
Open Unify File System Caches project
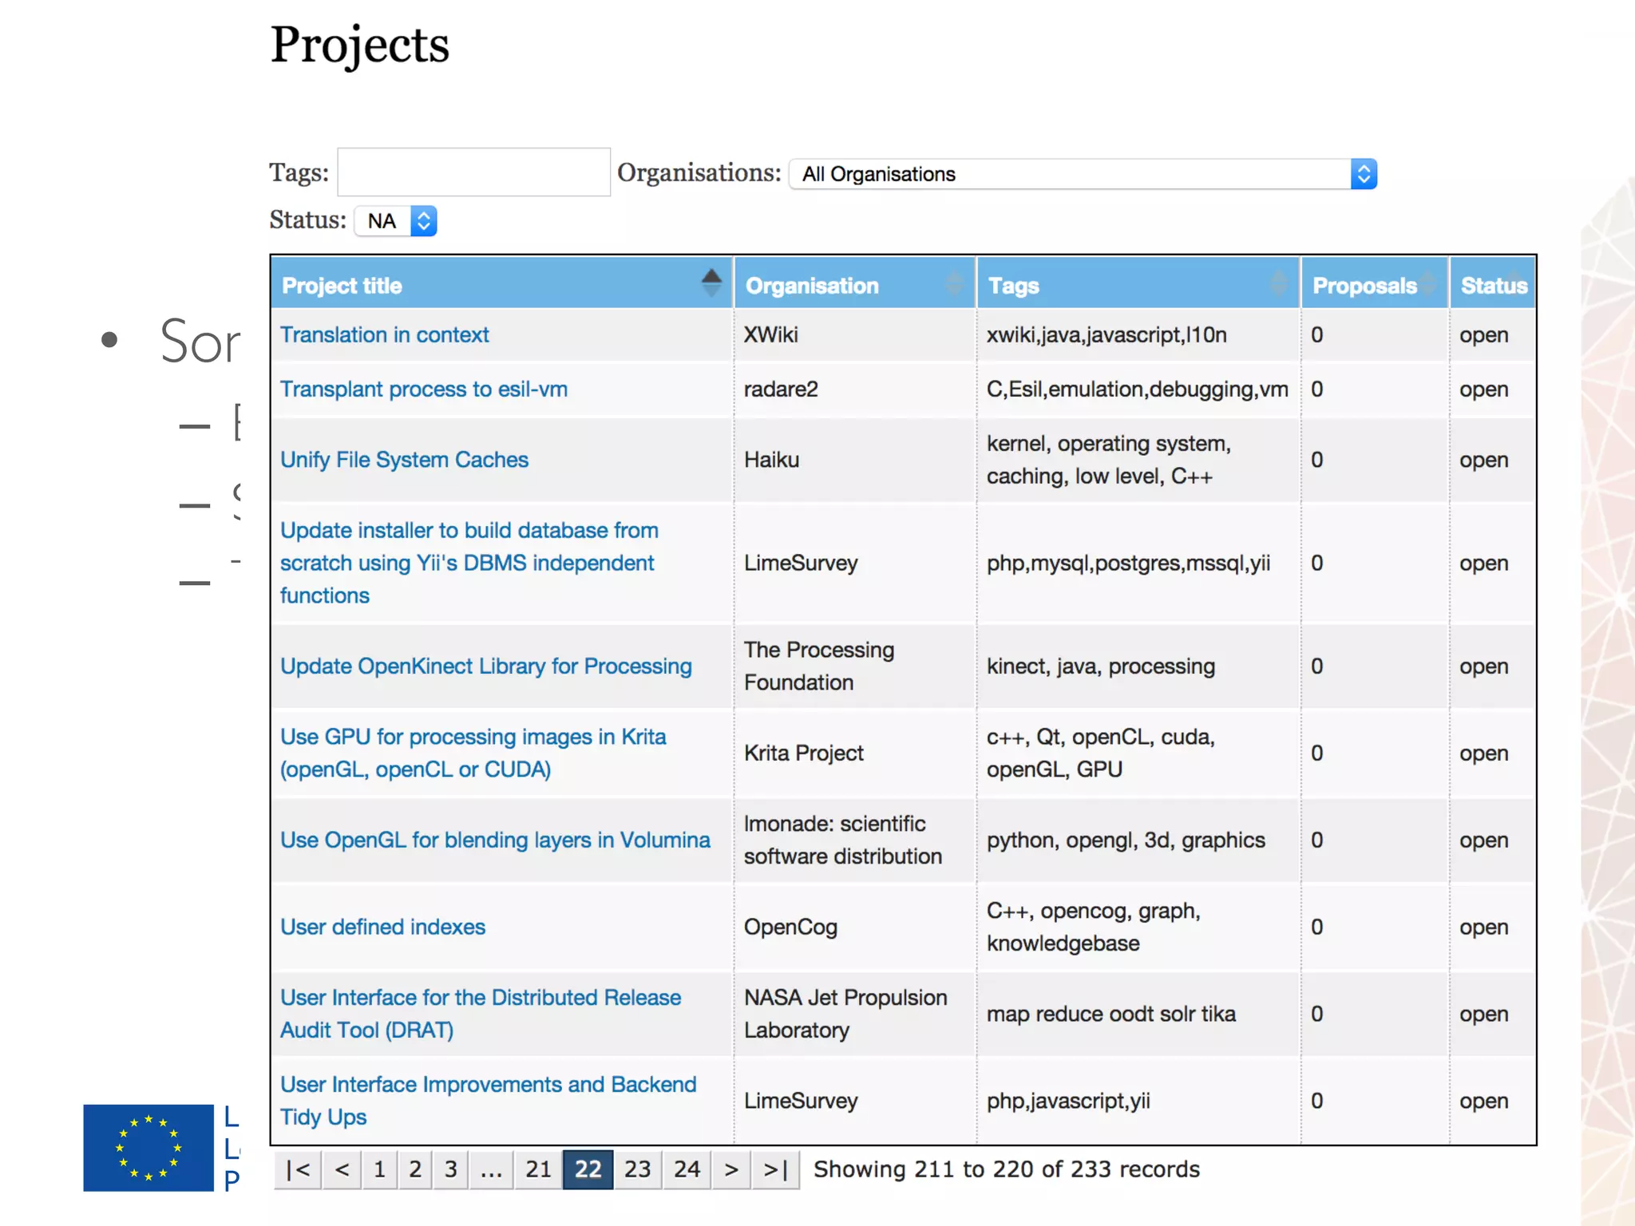point(404,460)
